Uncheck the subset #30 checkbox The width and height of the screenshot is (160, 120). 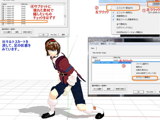(x=3, y=17)
